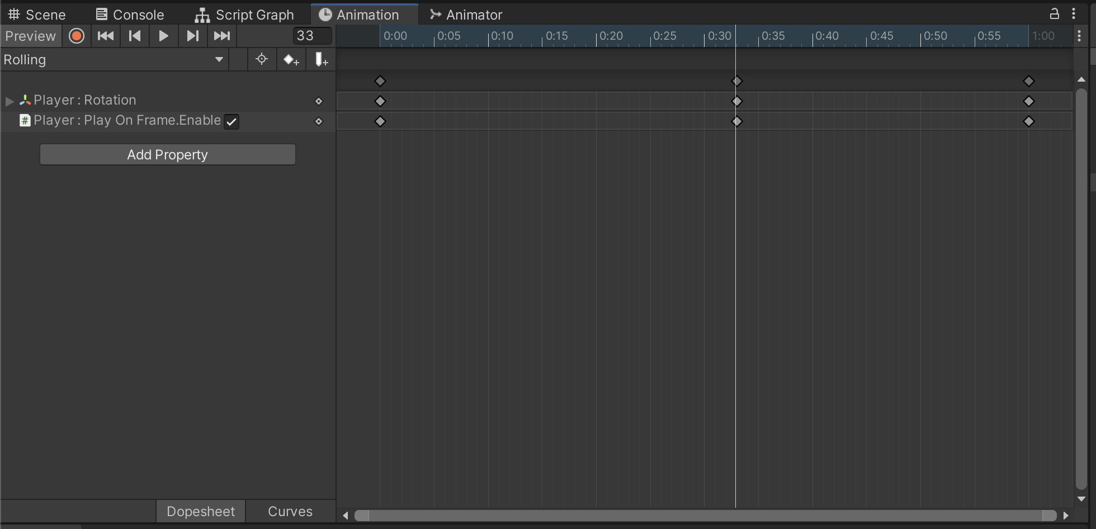
Task: Select summary keyframe at 1:00
Action: pos(1029,81)
